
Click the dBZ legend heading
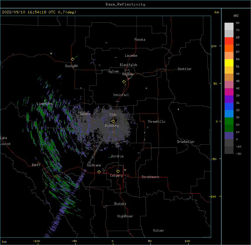[x=236, y=15]
